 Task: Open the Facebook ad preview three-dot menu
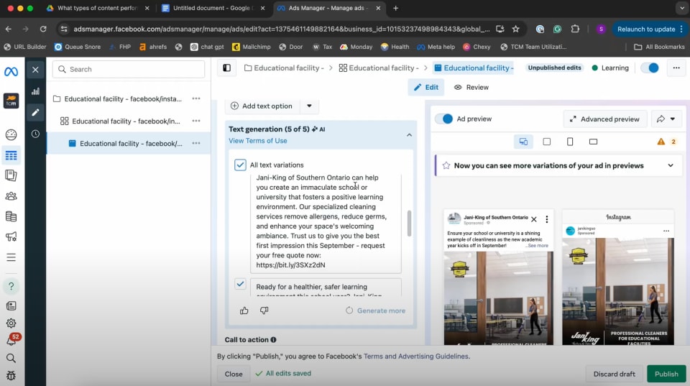[x=546, y=219]
